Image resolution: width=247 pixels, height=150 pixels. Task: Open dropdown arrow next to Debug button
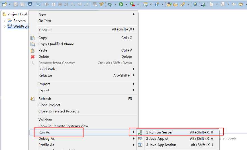click(x=115, y=4)
